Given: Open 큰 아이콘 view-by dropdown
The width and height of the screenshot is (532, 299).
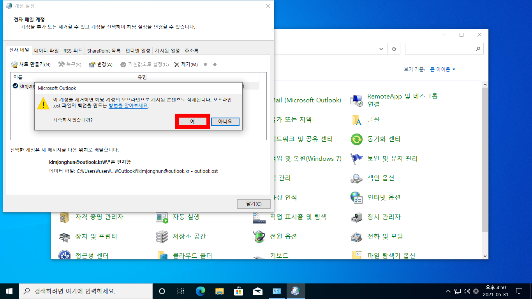Looking at the screenshot, I should click(442, 69).
